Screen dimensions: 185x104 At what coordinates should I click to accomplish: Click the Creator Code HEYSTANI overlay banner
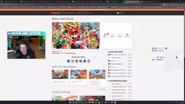pos(26,34)
